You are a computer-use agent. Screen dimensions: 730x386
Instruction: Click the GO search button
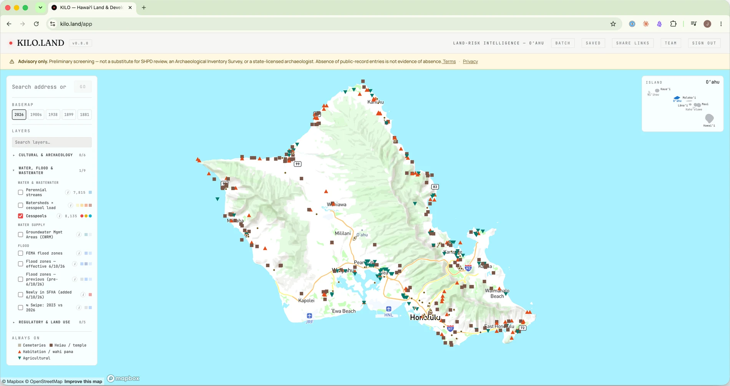pyautogui.click(x=83, y=87)
